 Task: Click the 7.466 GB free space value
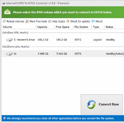(x=61, y=54)
